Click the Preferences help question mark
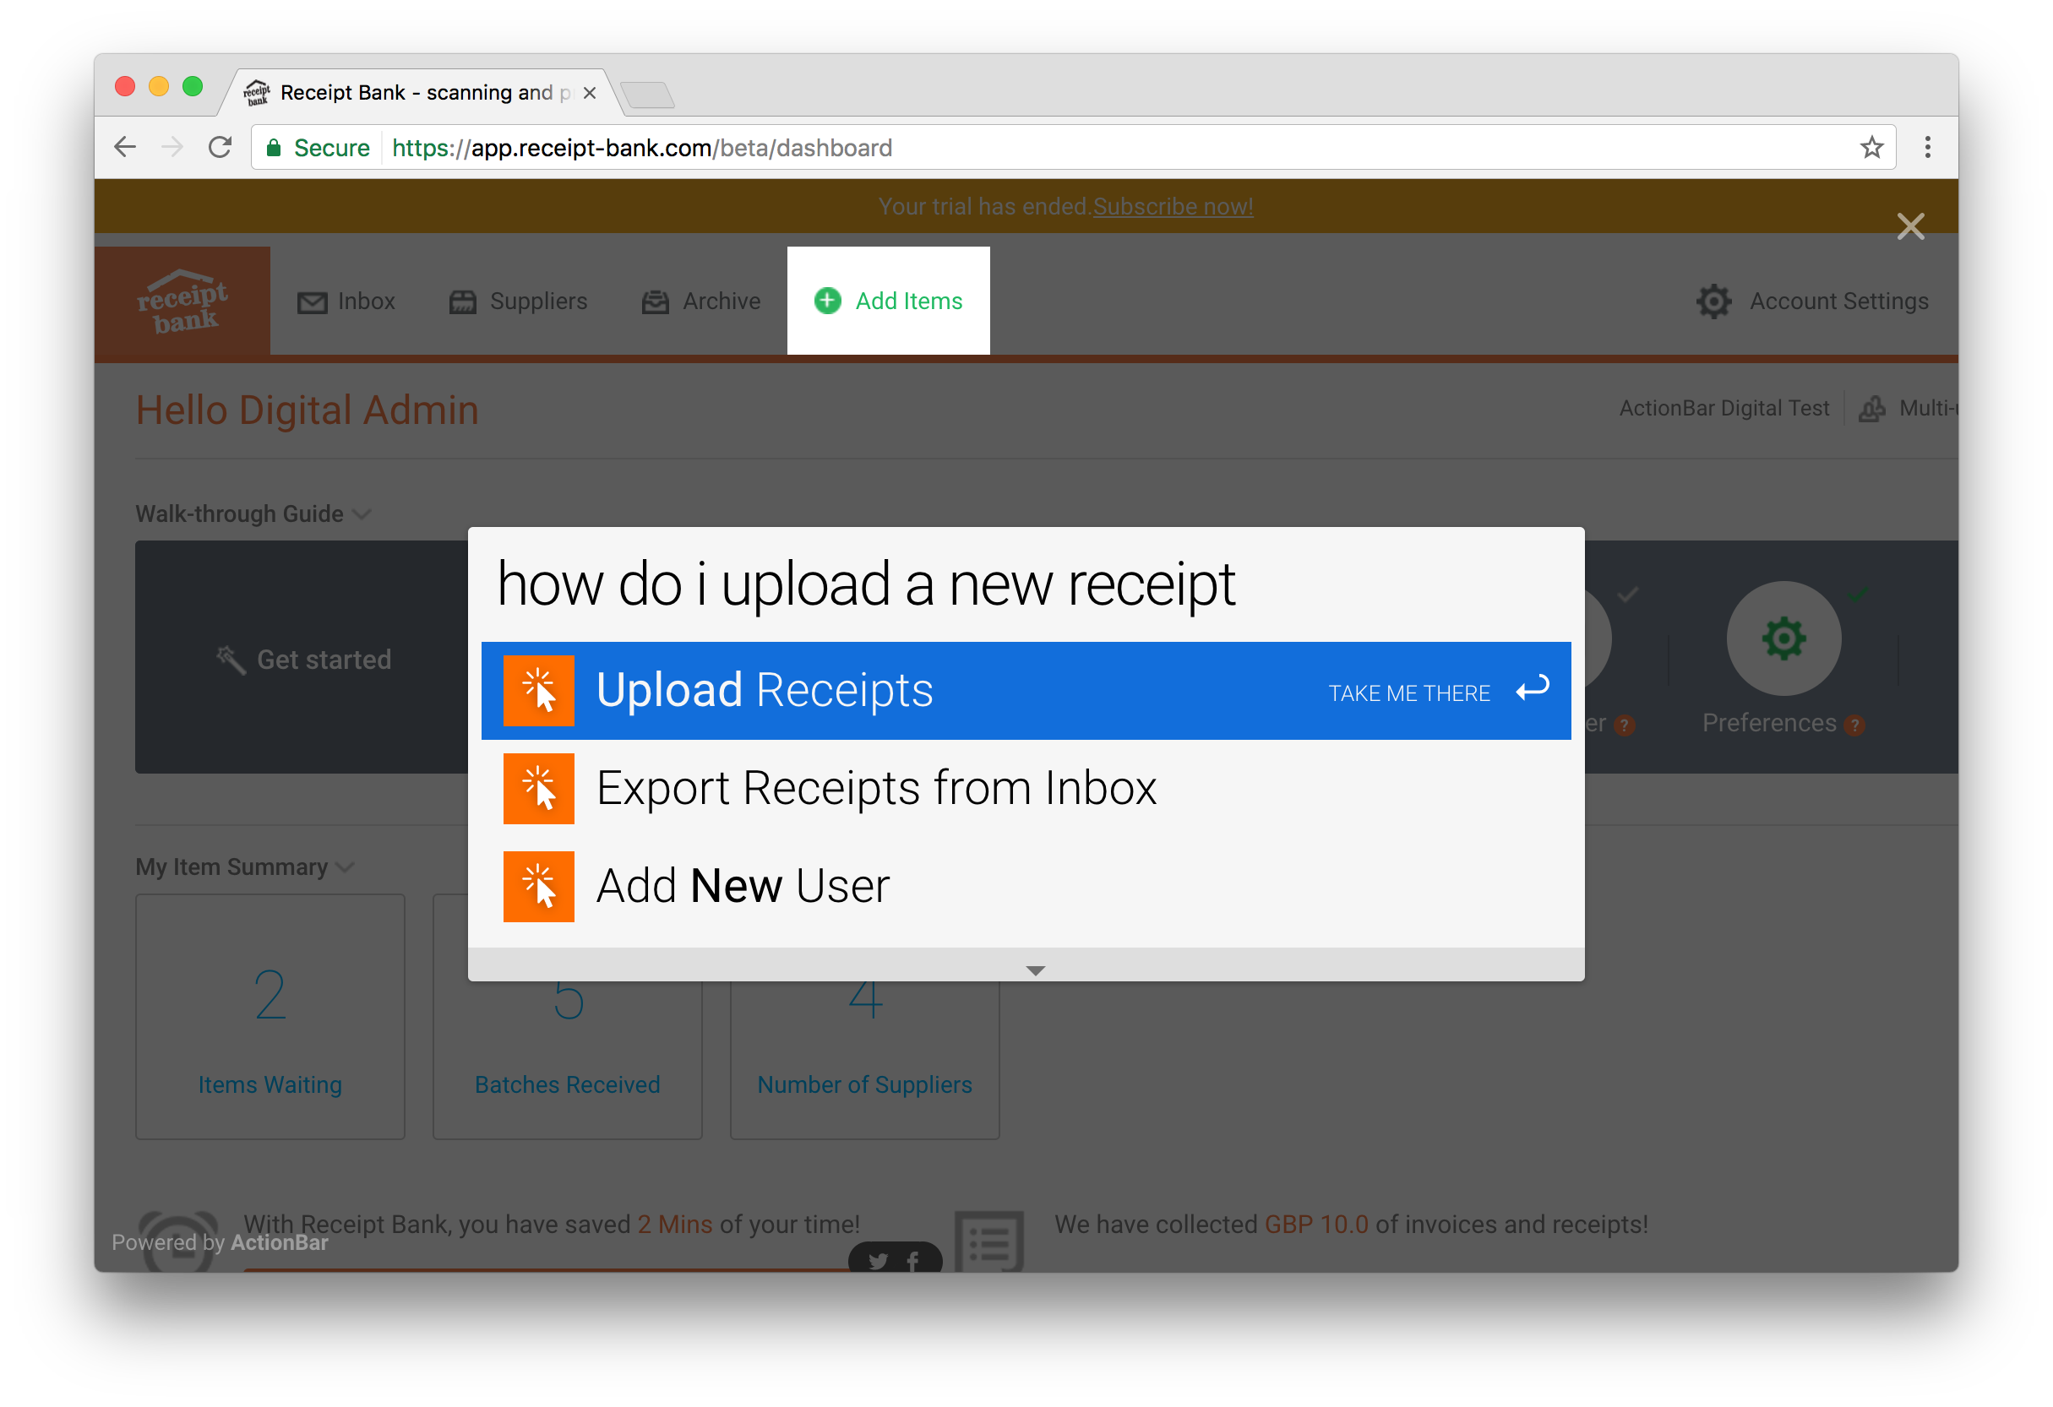Image resolution: width=2053 pixels, height=1407 pixels. (1854, 725)
